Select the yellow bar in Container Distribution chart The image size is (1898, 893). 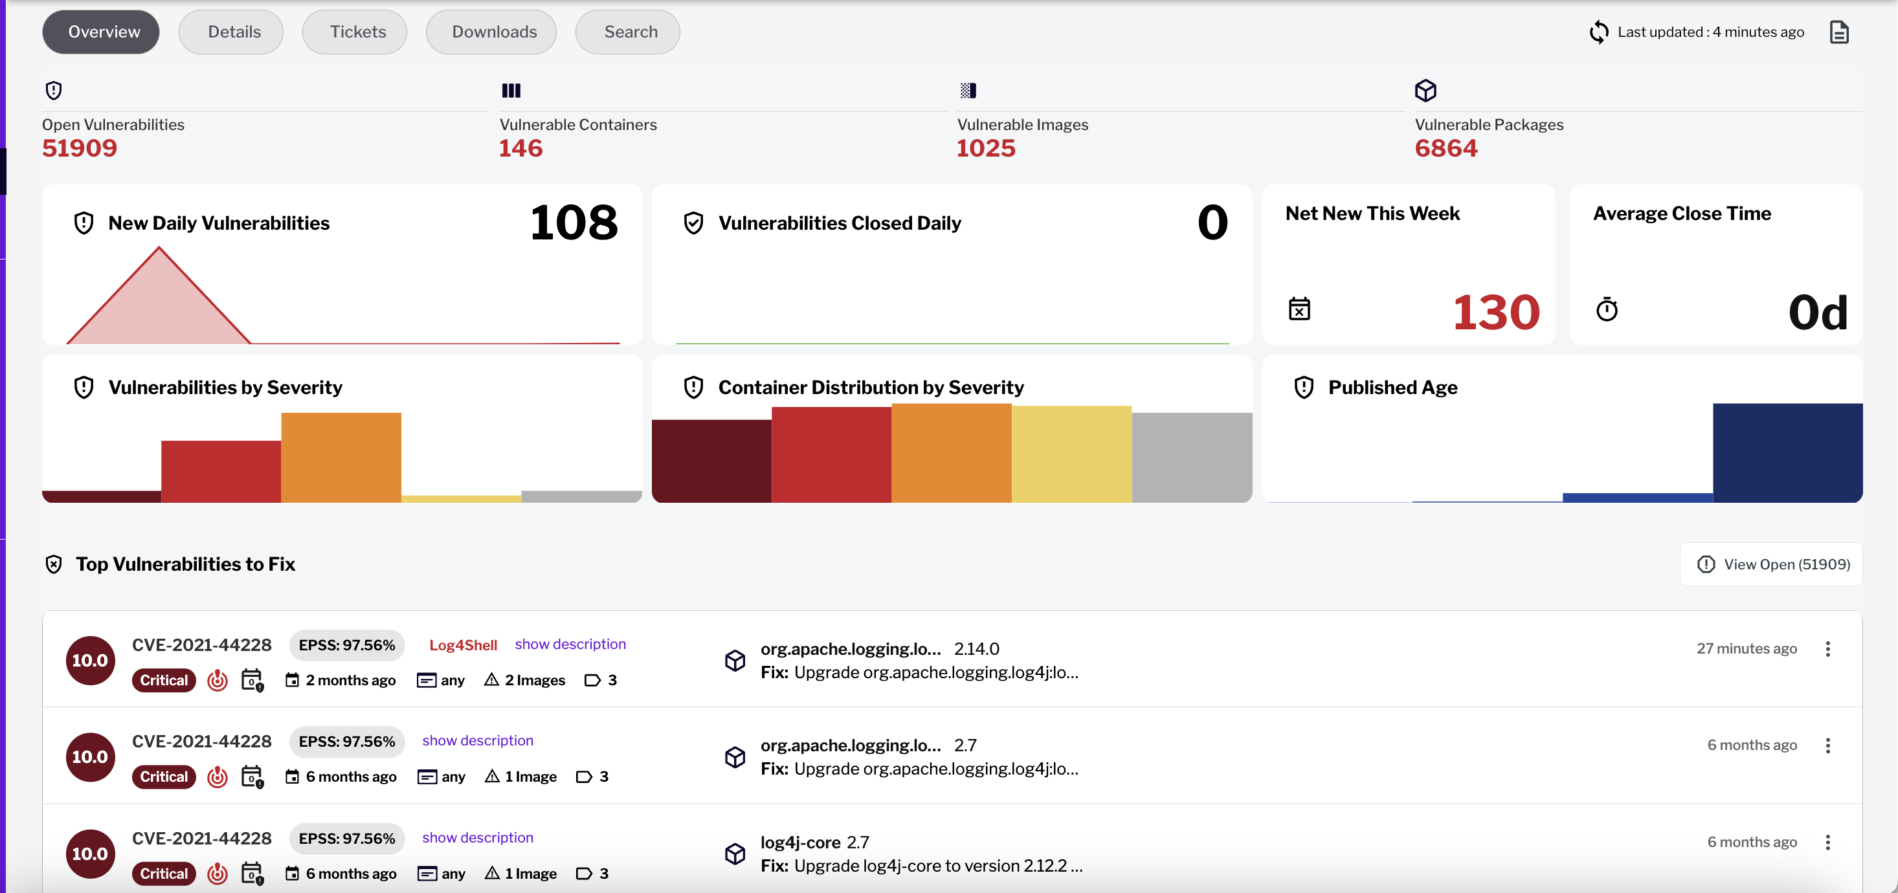(x=1071, y=454)
